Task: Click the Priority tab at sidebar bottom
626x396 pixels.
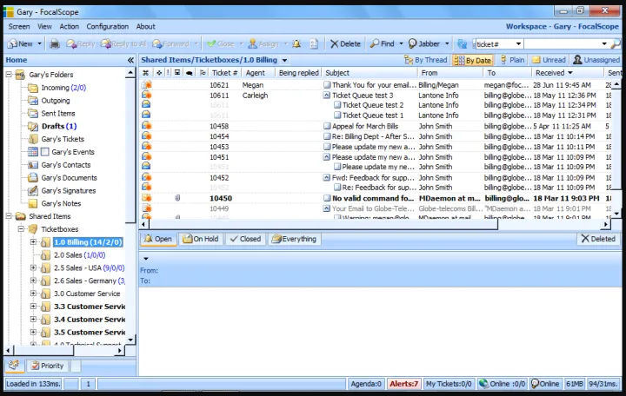Action: click(x=48, y=366)
